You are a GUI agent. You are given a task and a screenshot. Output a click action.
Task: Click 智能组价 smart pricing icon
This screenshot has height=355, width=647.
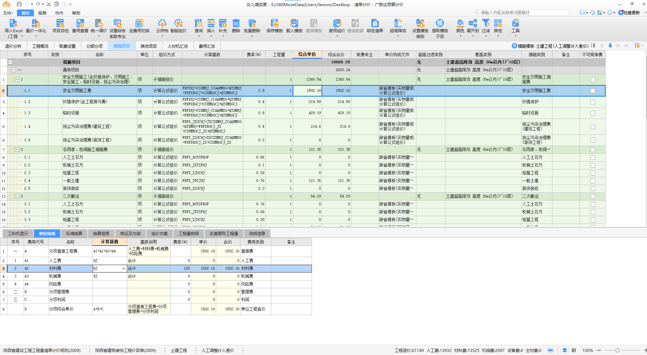click(179, 23)
